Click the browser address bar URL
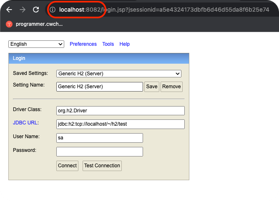 tap(164, 10)
